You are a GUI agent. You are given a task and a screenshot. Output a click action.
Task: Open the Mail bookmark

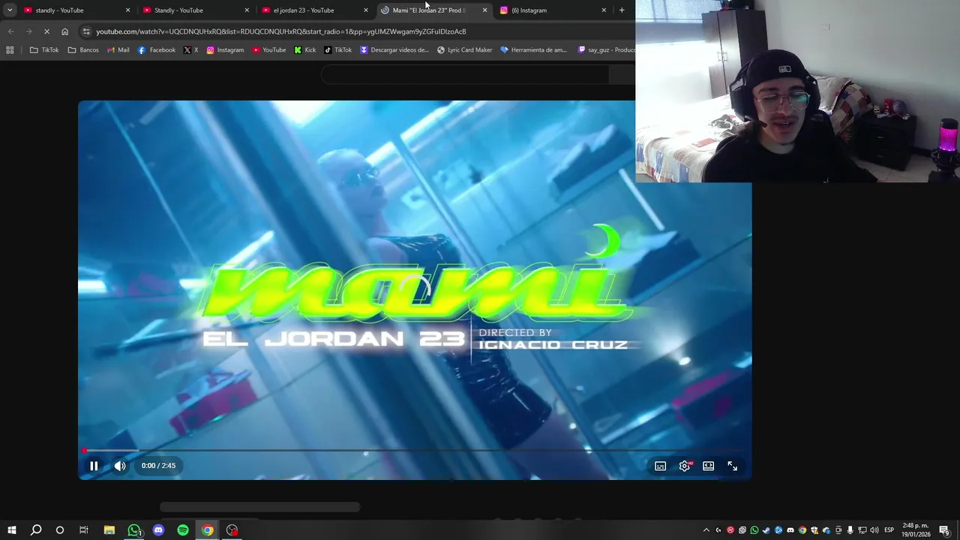(118, 50)
